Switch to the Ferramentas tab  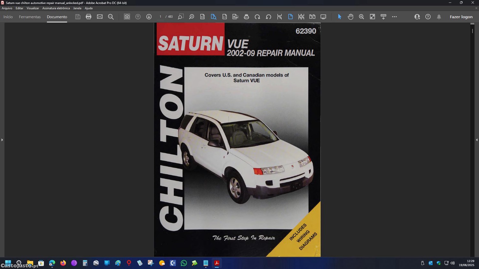(30, 17)
